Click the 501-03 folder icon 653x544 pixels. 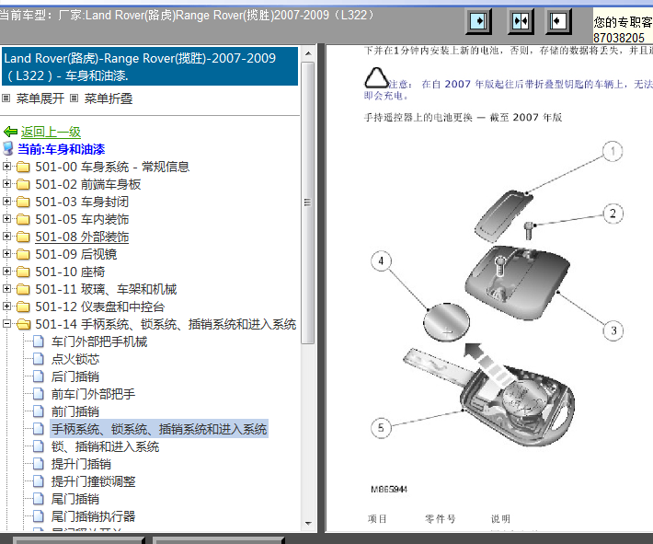click(23, 202)
